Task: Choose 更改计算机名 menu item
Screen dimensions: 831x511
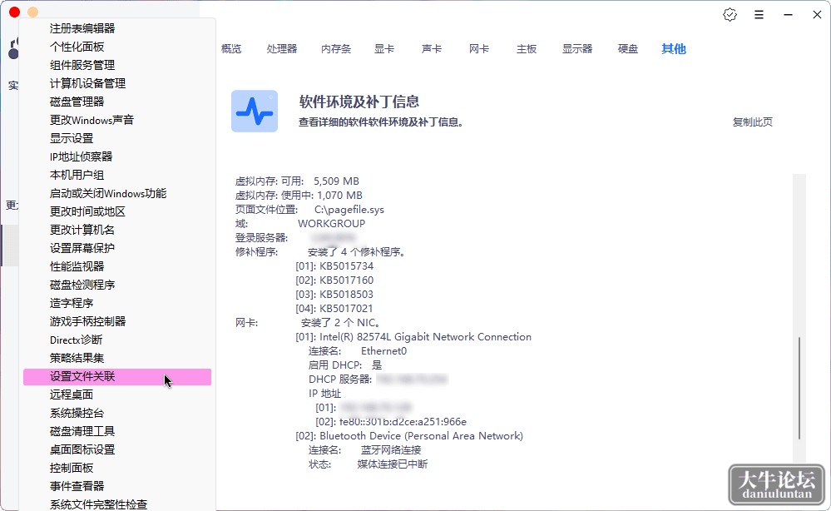Action: (x=117, y=230)
